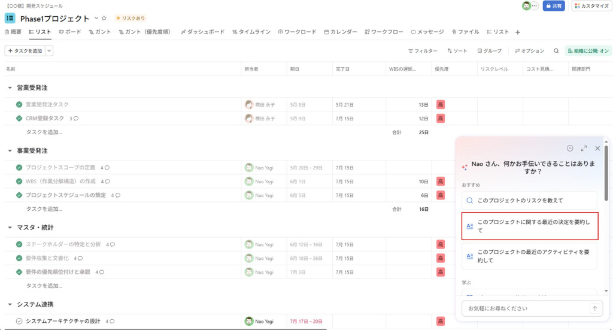
Task: Open the dropdown next to タスクを追加
Action: point(49,51)
